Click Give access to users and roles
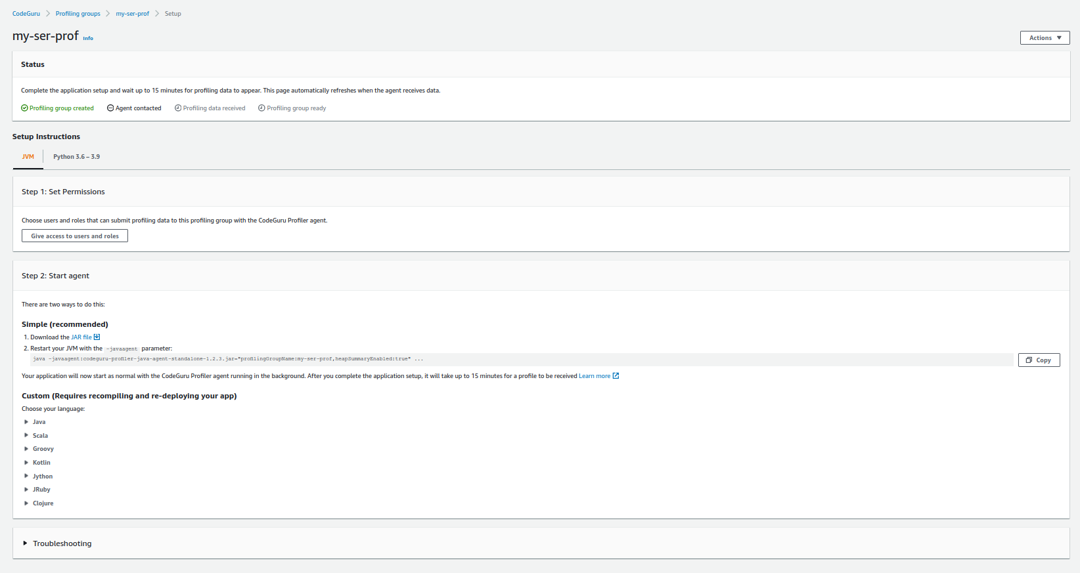The height and width of the screenshot is (573, 1080). click(x=75, y=236)
